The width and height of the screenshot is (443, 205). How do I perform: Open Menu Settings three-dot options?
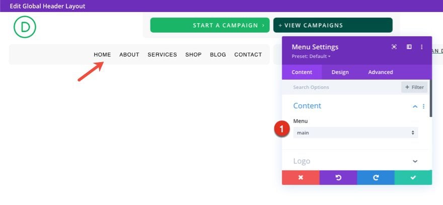pos(421,47)
